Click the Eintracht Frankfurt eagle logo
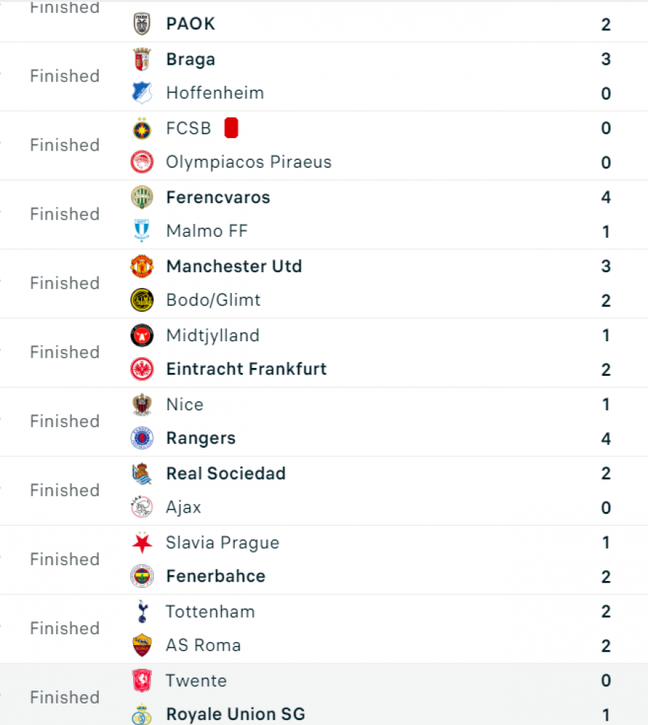Screen dimensions: 648x725 click(x=142, y=369)
